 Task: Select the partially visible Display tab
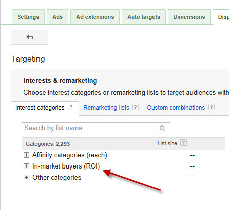tap(221, 17)
